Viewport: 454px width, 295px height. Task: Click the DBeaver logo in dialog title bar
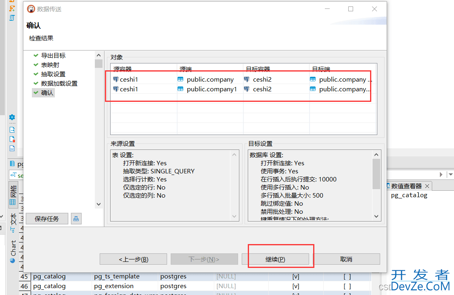(x=31, y=9)
